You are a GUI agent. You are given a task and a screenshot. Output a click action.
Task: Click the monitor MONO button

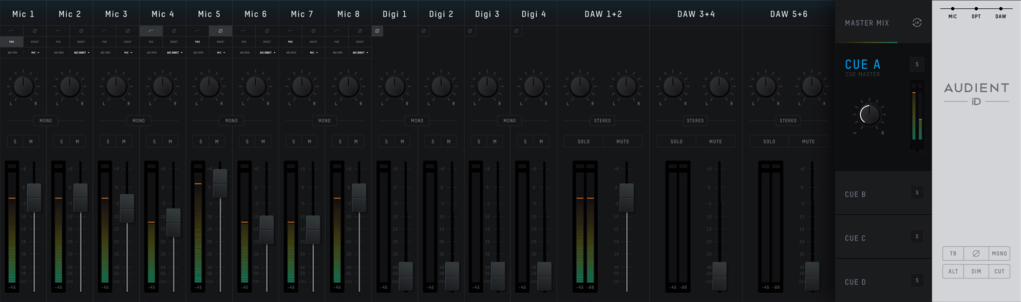tap(999, 253)
